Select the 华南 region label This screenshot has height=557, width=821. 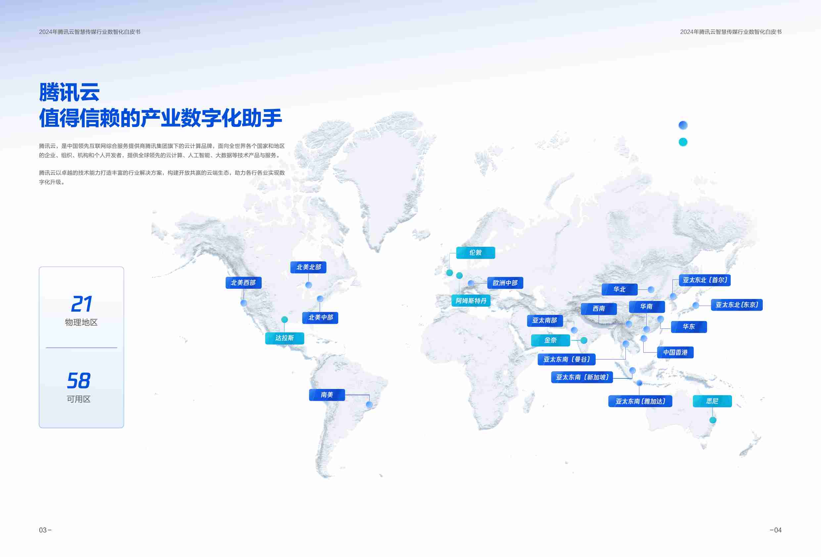click(x=647, y=306)
